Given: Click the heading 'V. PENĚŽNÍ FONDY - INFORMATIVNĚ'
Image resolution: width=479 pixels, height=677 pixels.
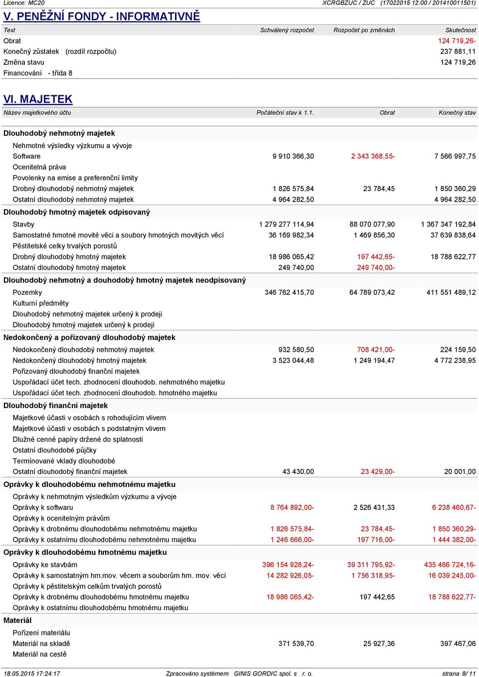Looking at the screenshot, I should tap(101, 16).
